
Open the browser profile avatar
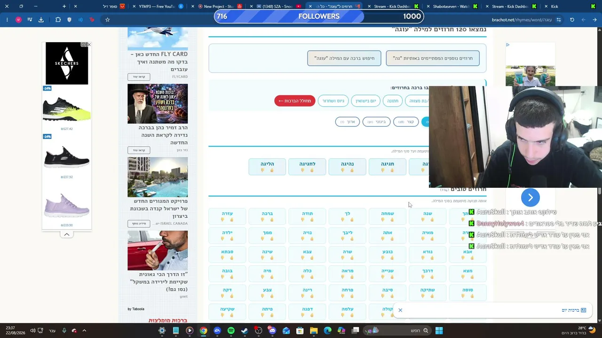pos(18,20)
